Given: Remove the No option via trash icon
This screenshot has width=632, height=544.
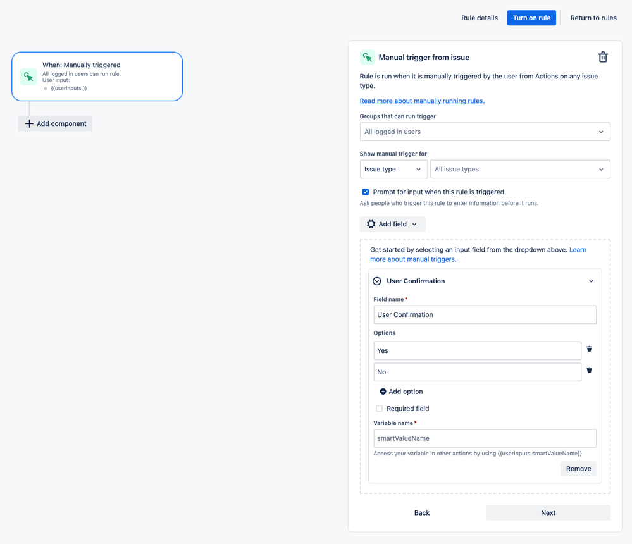Looking at the screenshot, I should pyautogui.click(x=589, y=370).
